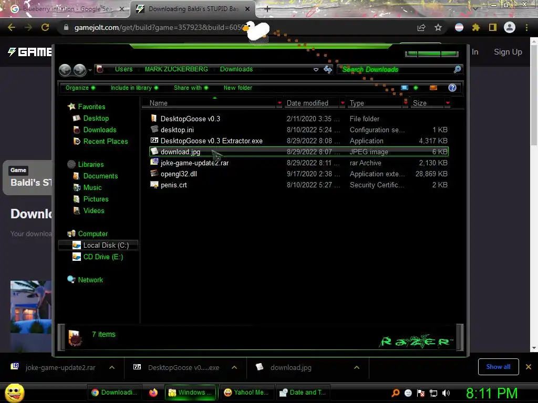Go forward in the Explorer window

click(x=80, y=70)
